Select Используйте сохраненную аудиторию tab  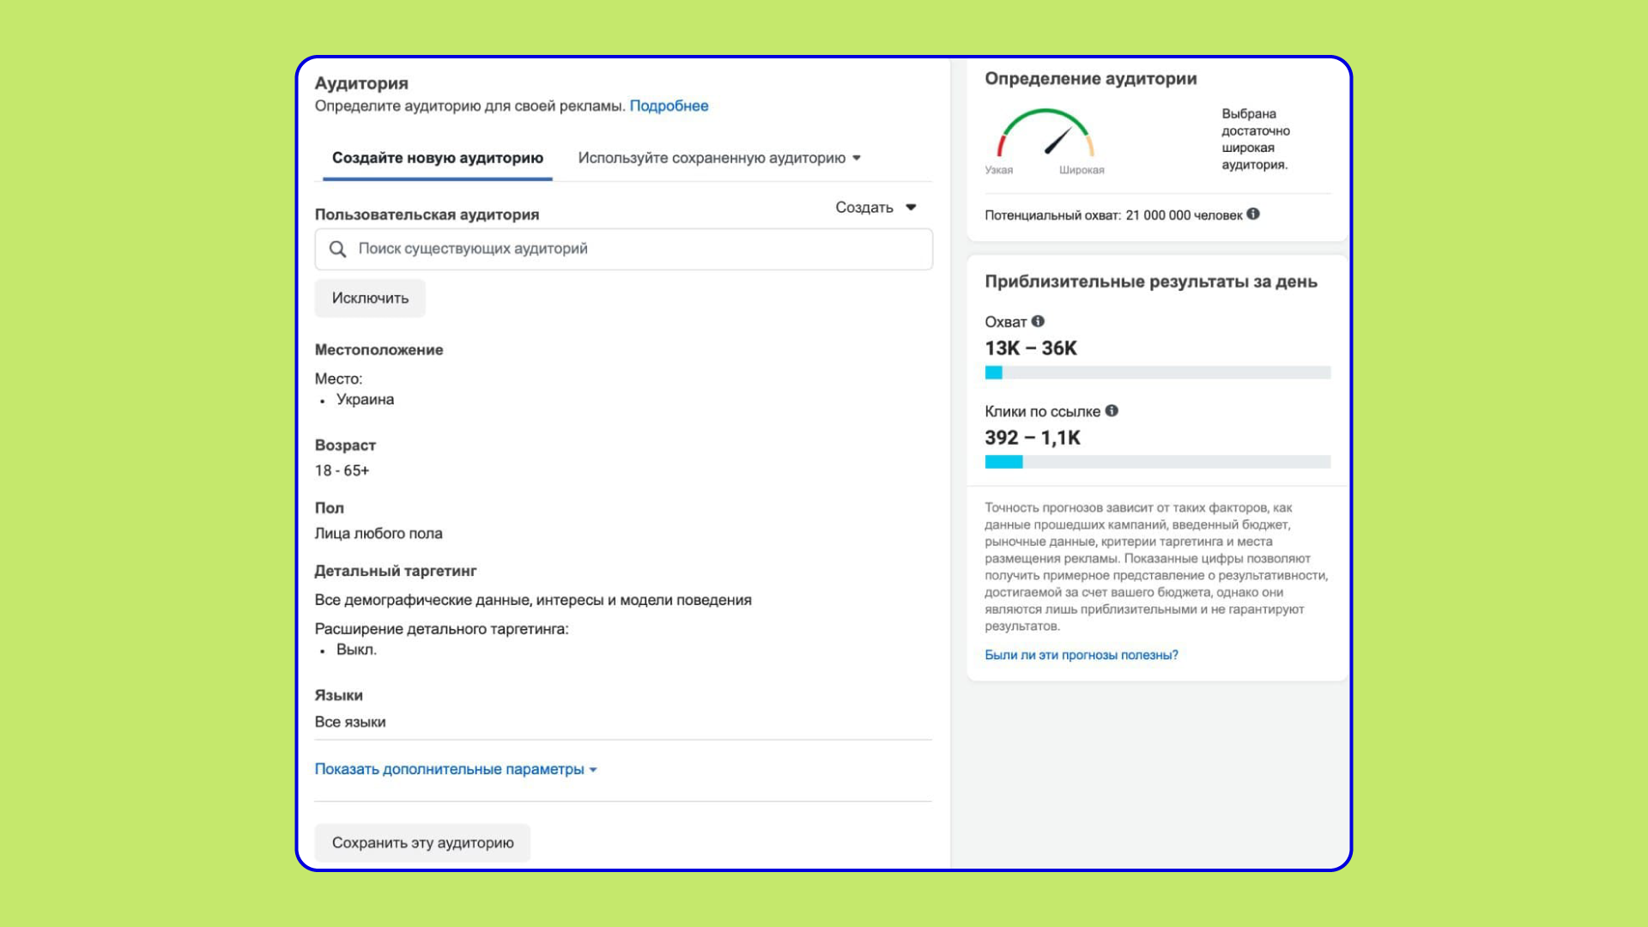[x=711, y=158]
